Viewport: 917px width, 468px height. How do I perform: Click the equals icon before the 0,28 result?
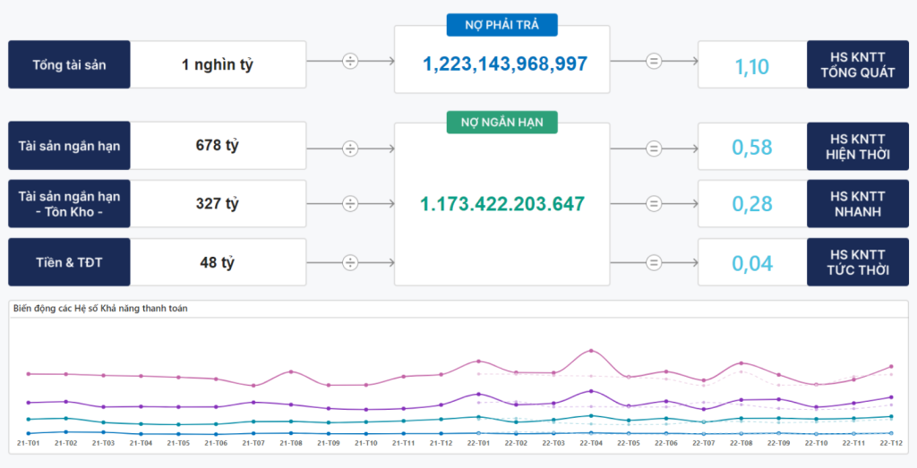654,204
